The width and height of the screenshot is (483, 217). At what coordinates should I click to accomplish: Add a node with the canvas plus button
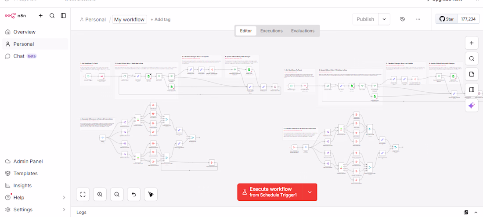tap(471, 43)
